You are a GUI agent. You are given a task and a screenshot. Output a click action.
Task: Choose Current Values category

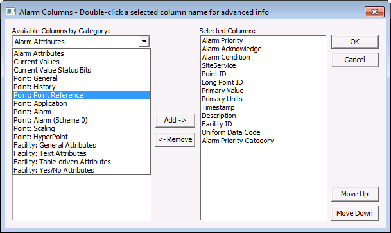click(82, 62)
